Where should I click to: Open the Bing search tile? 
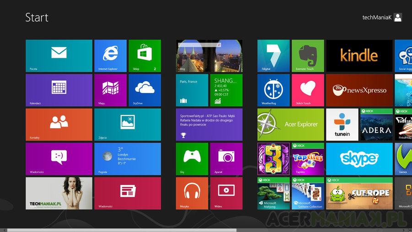click(x=209, y=56)
